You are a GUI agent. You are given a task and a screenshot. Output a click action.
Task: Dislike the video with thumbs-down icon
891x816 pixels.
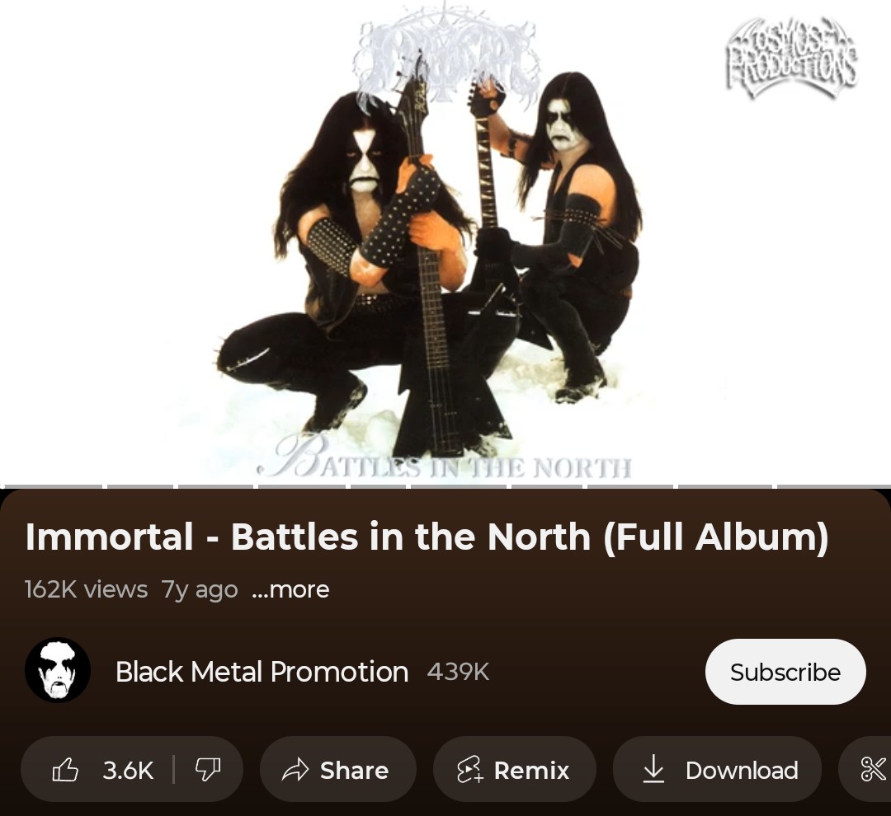207,770
